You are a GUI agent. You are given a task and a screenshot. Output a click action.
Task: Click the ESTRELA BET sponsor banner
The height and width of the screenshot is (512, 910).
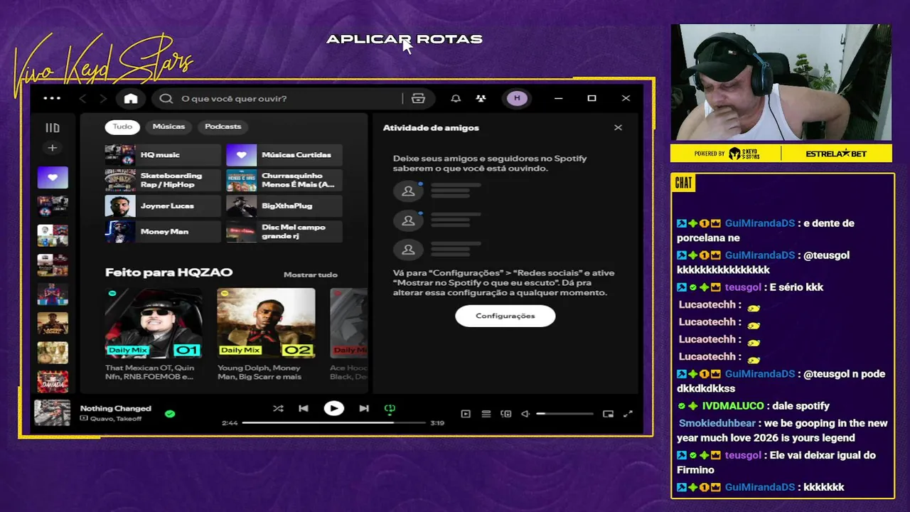tap(835, 154)
